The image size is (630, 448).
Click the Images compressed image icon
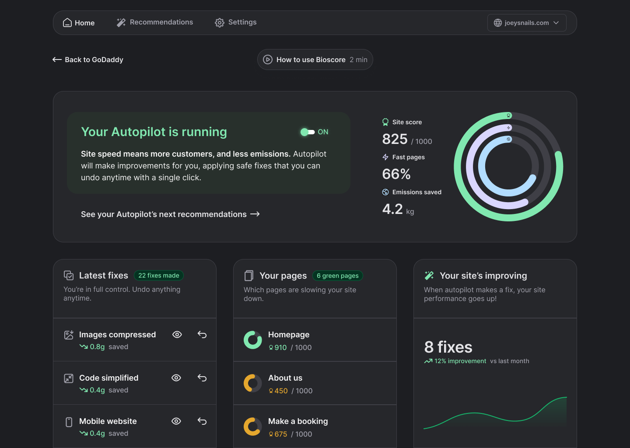tap(69, 335)
